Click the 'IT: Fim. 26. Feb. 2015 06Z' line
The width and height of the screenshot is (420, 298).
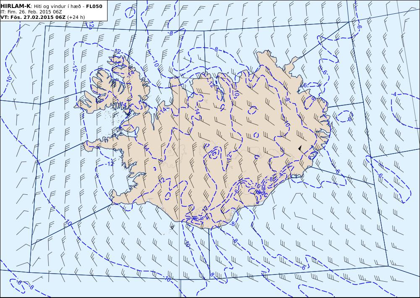31,12
